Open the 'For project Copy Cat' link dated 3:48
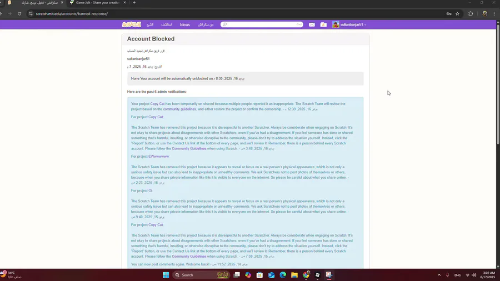500x281 pixels. (156, 117)
